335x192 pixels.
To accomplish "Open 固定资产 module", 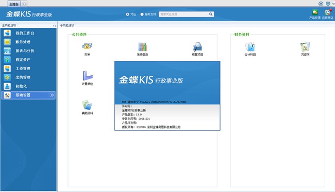I will click(28, 59).
